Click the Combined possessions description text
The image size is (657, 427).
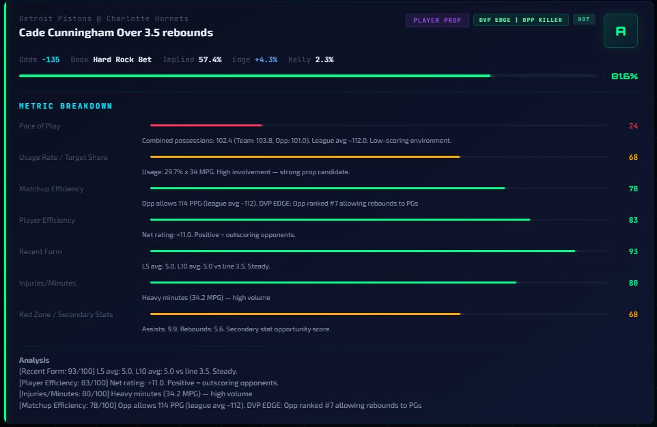pyautogui.click(x=296, y=140)
